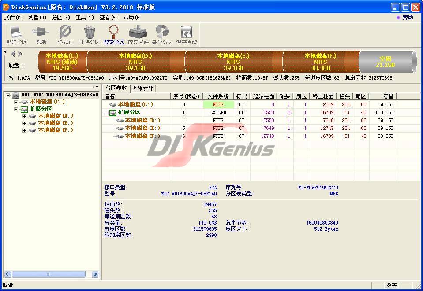Click left scroll arrow in tree panel
Screen dimensions: 423x291
7,274
